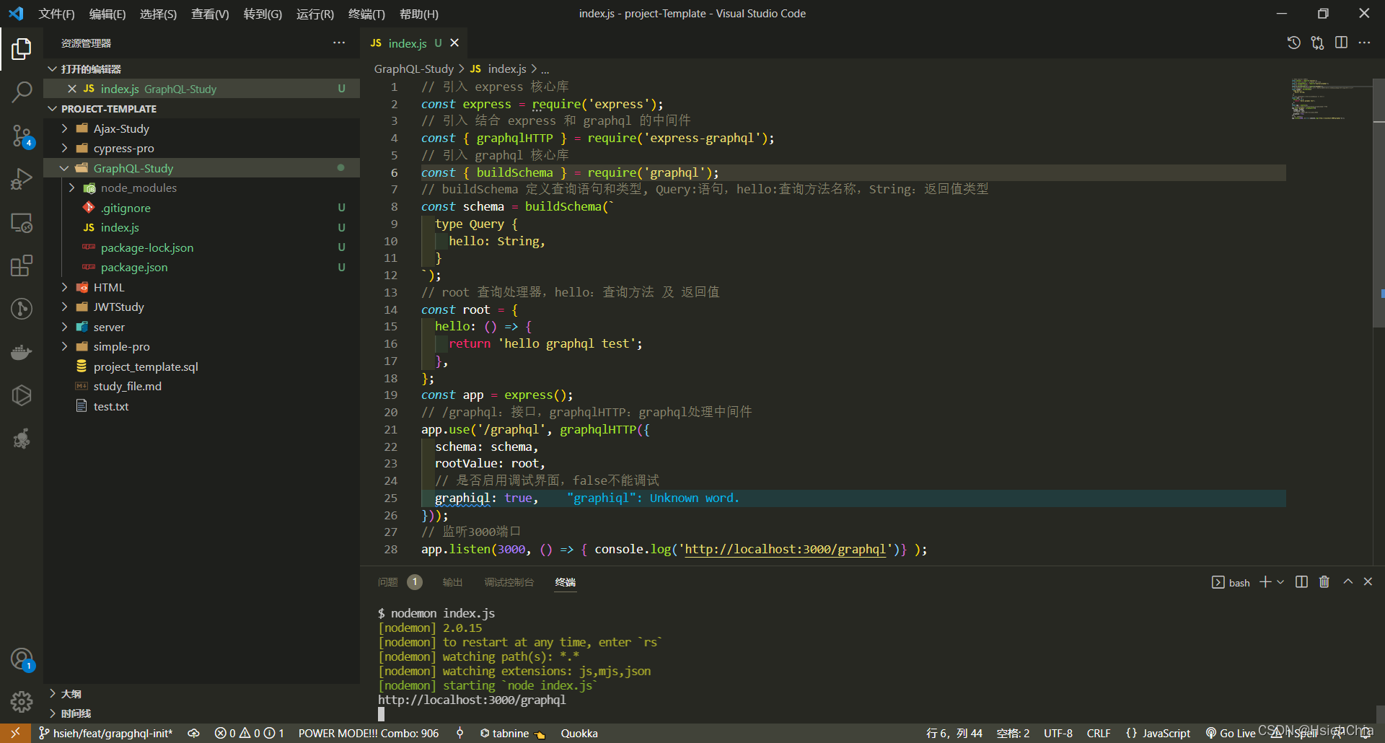
Task: Open the File menu
Action: click(x=56, y=14)
